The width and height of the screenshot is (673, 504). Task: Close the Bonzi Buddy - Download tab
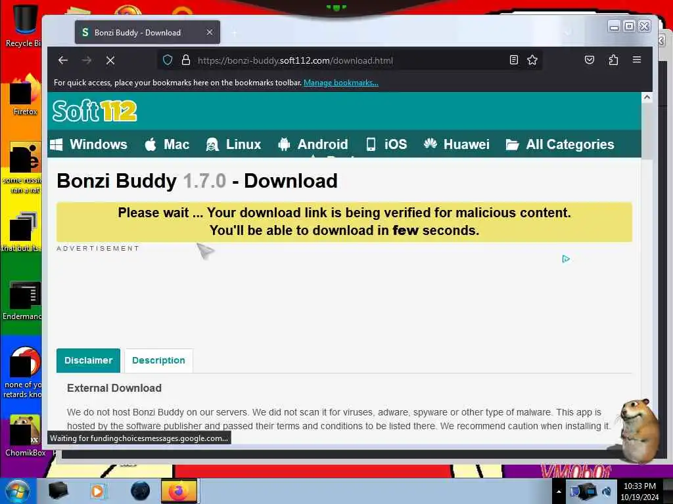pyautogui.click(x=210, y=33)
